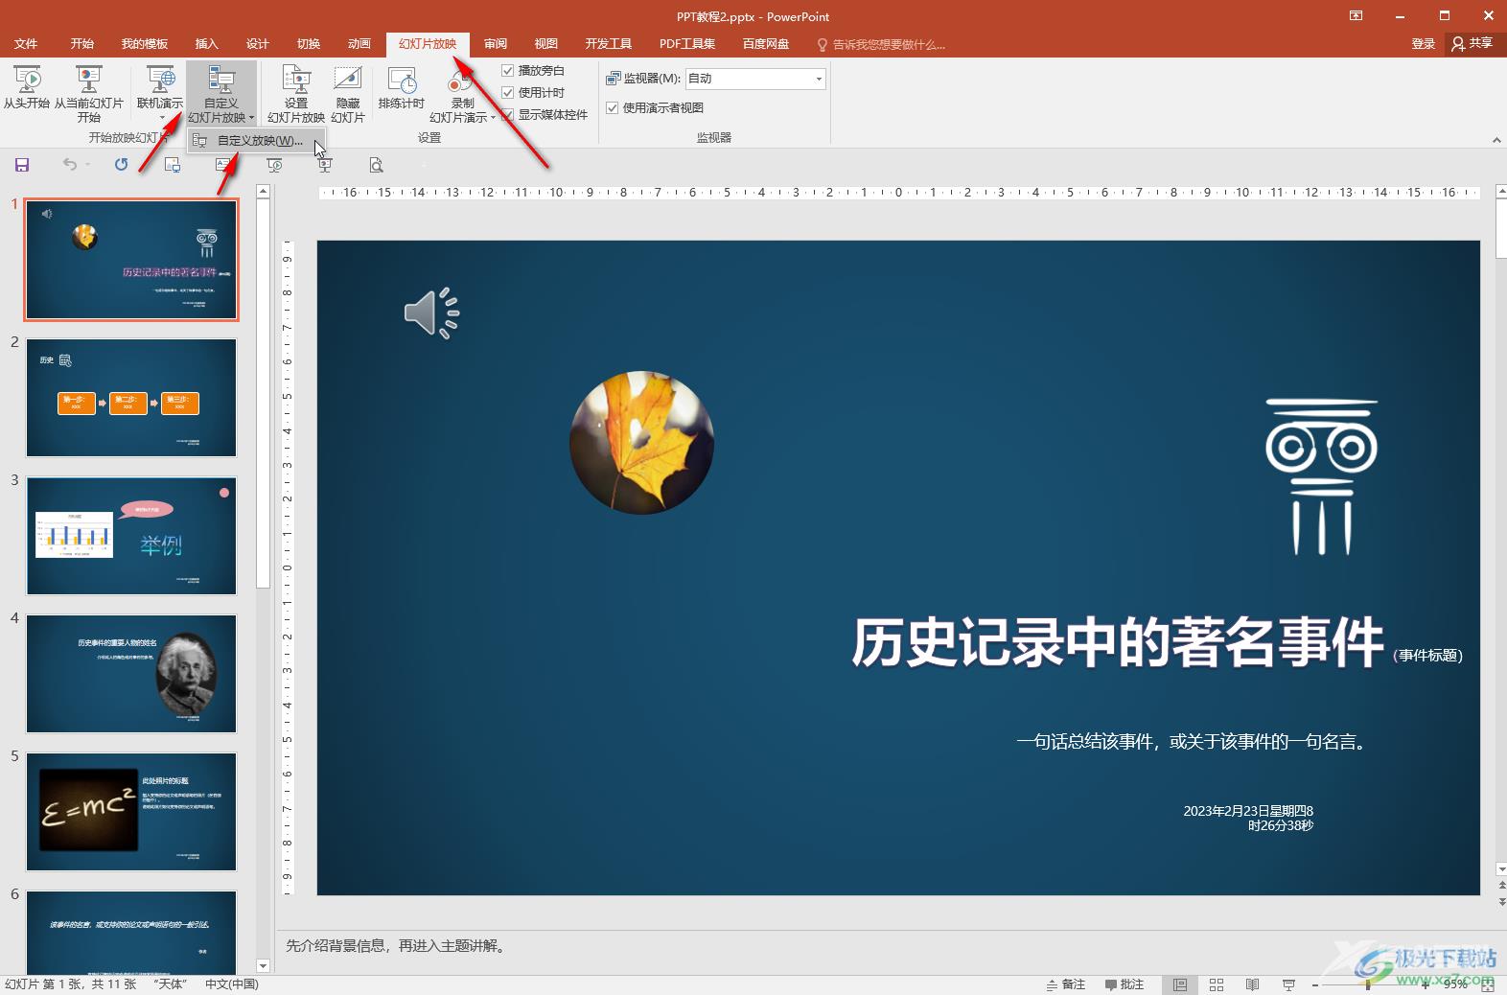Screen dimensions: 1507x995
Task: Click the leaf picture on the slide
Action: (x=641, y=443)
